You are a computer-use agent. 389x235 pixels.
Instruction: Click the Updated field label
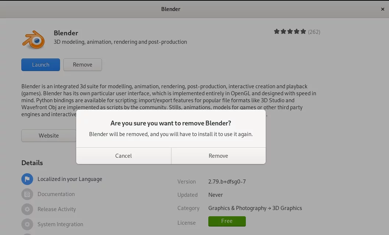(x=187, y=195)
